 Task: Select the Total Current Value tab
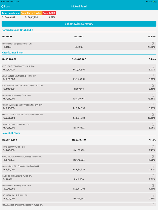coord(31,13)
